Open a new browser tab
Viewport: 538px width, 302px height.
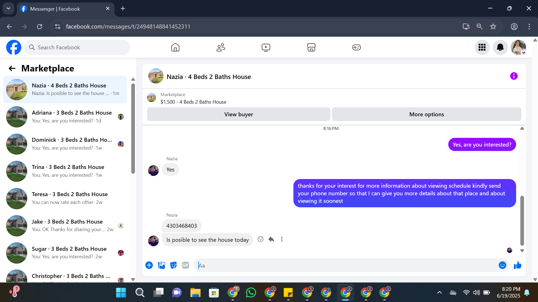click(x=123, y=8)
